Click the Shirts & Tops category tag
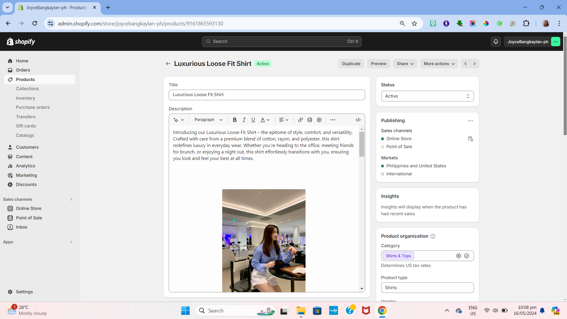Screen dimensions: 567x319 [398, 256]
